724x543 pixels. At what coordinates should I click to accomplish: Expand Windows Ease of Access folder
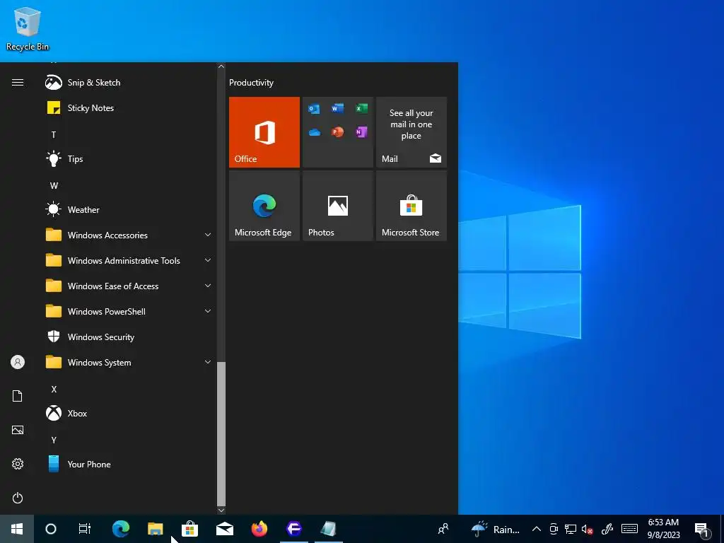pyautogui.click(x=129, y=286)
